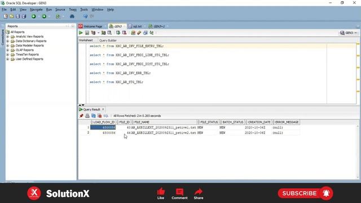Expand TimesTen Reports node
Screen dimensions: 361x203
coord(8,55)
